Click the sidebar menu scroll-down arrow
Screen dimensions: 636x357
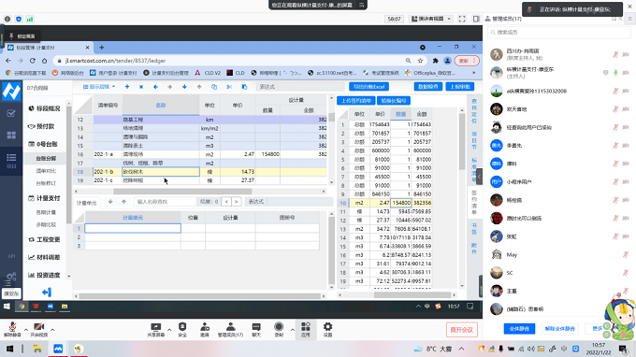(x=69, y=276)
